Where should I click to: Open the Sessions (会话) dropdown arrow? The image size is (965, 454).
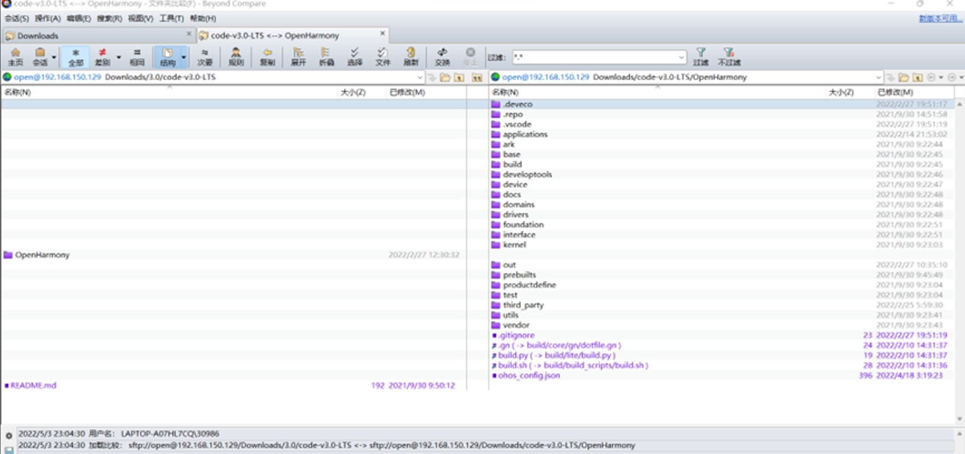click(54, 57)
